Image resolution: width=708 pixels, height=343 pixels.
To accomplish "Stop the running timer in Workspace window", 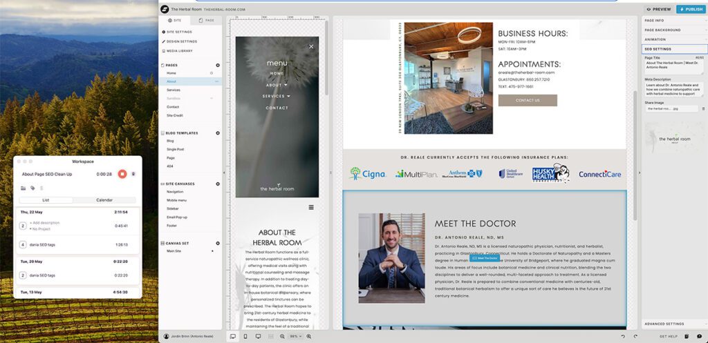I will tap(122, 174).
